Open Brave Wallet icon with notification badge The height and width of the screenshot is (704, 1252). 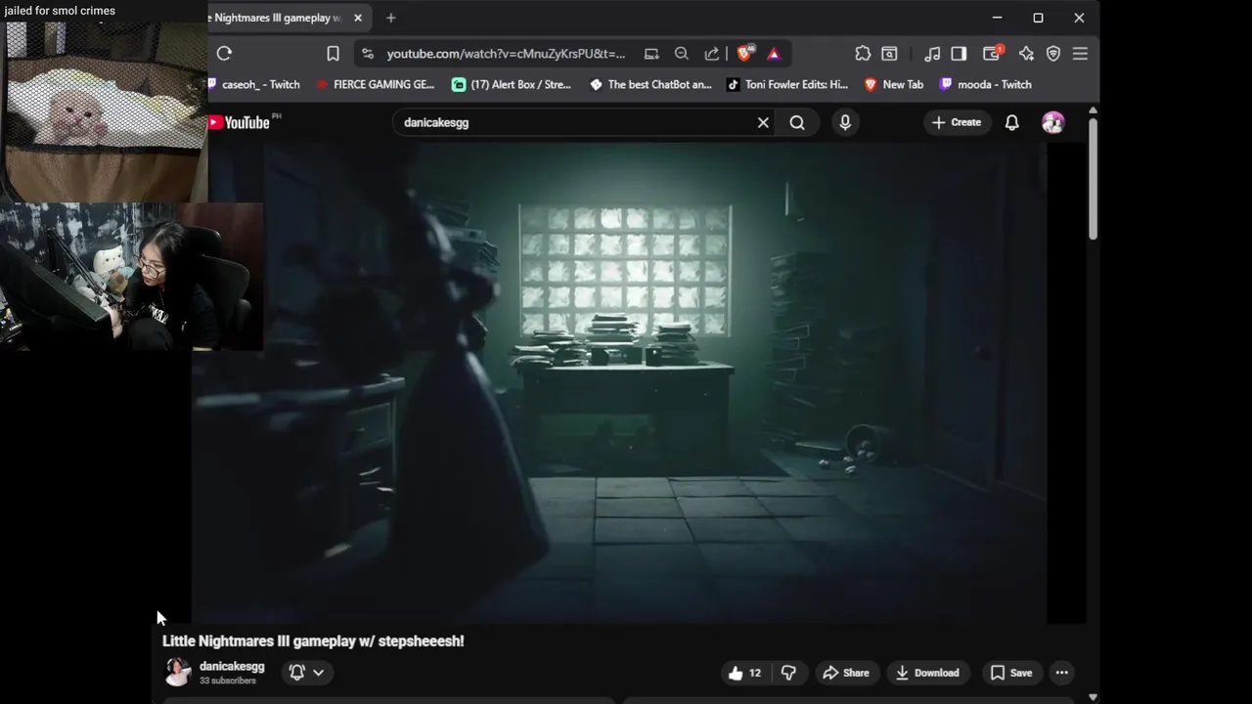(x=992, y=54)
